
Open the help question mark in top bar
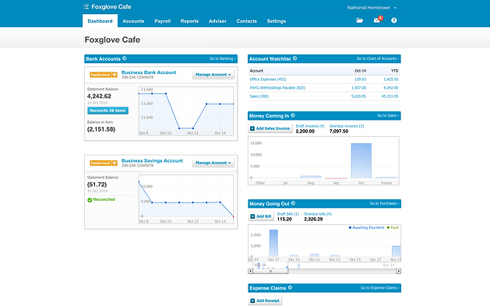pos(393,20)
